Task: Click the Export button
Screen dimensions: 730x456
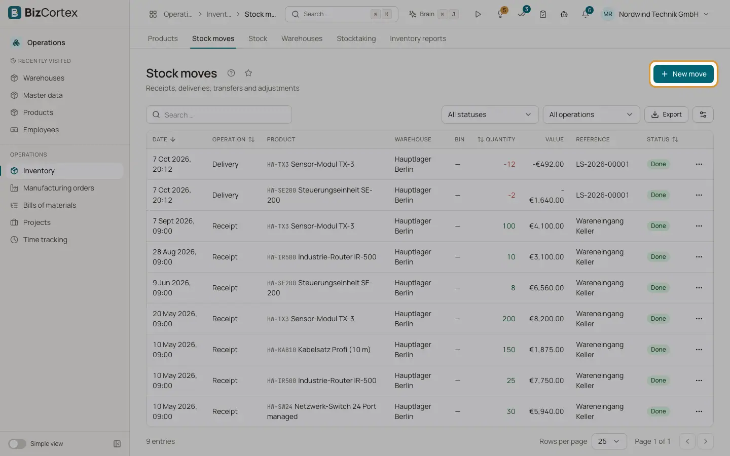Action: (667, 115)
